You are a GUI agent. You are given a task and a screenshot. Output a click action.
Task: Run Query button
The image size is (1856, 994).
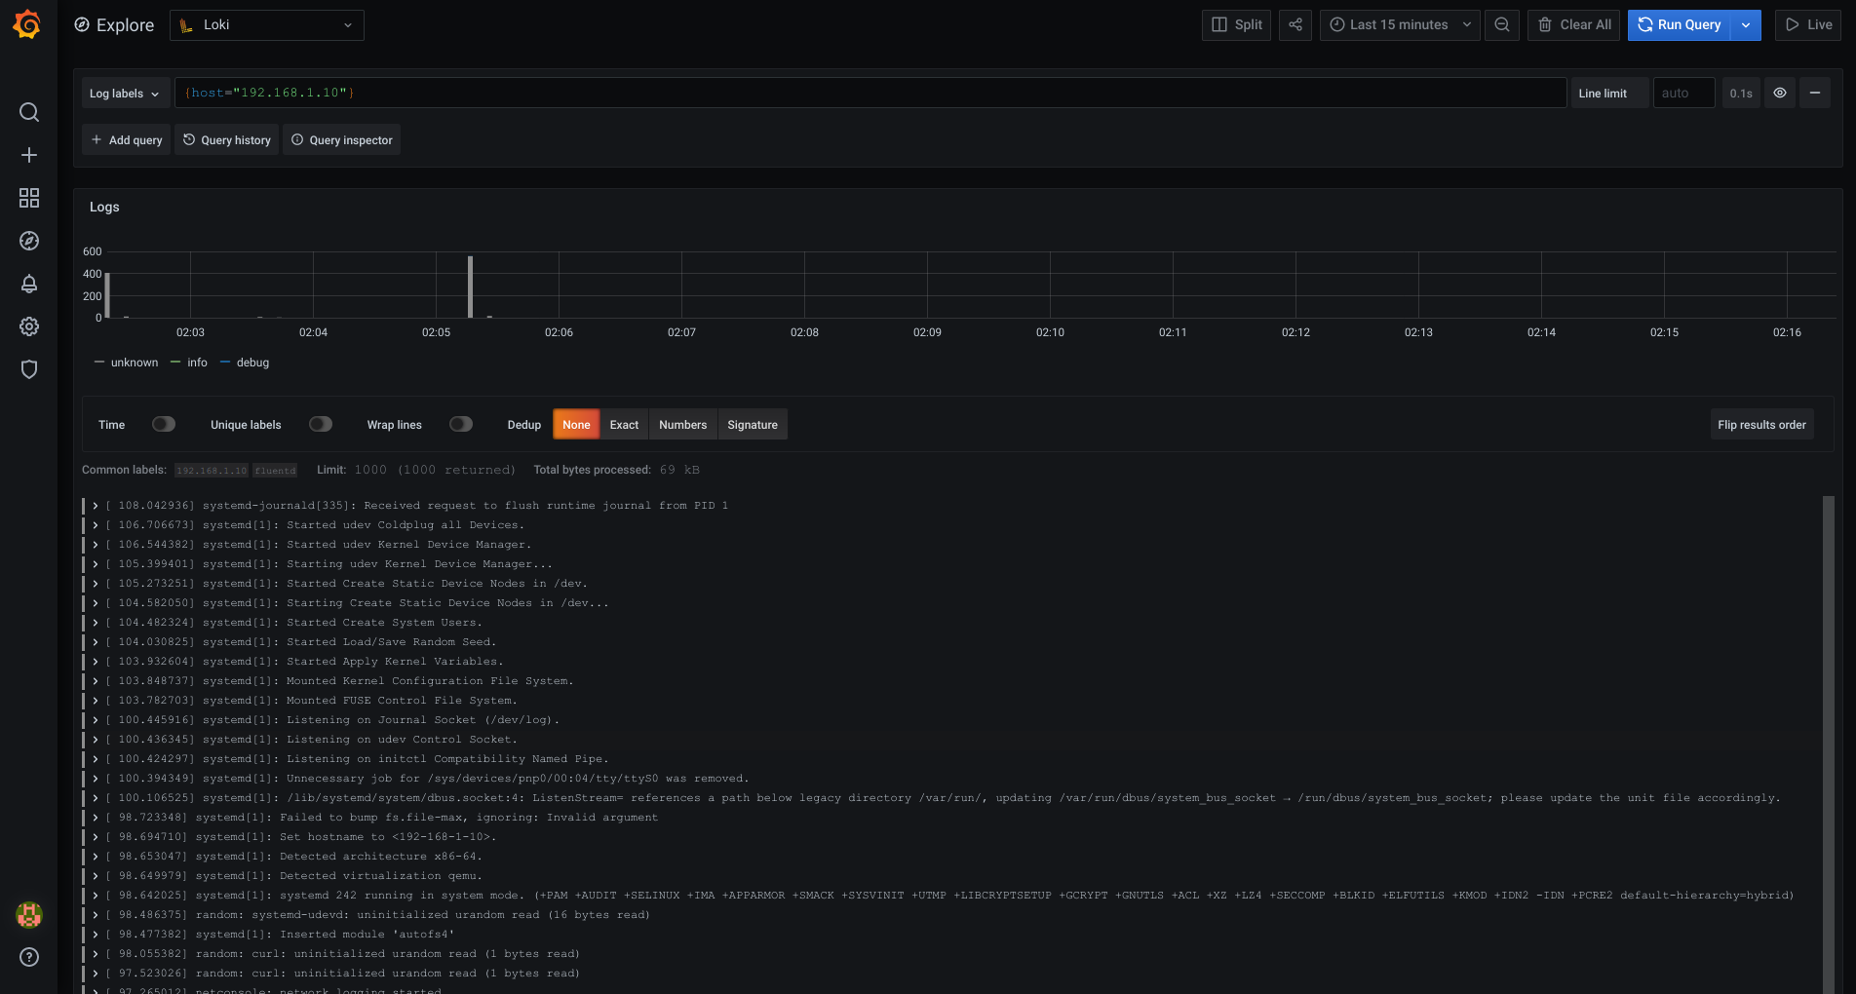coord(1679,25)
